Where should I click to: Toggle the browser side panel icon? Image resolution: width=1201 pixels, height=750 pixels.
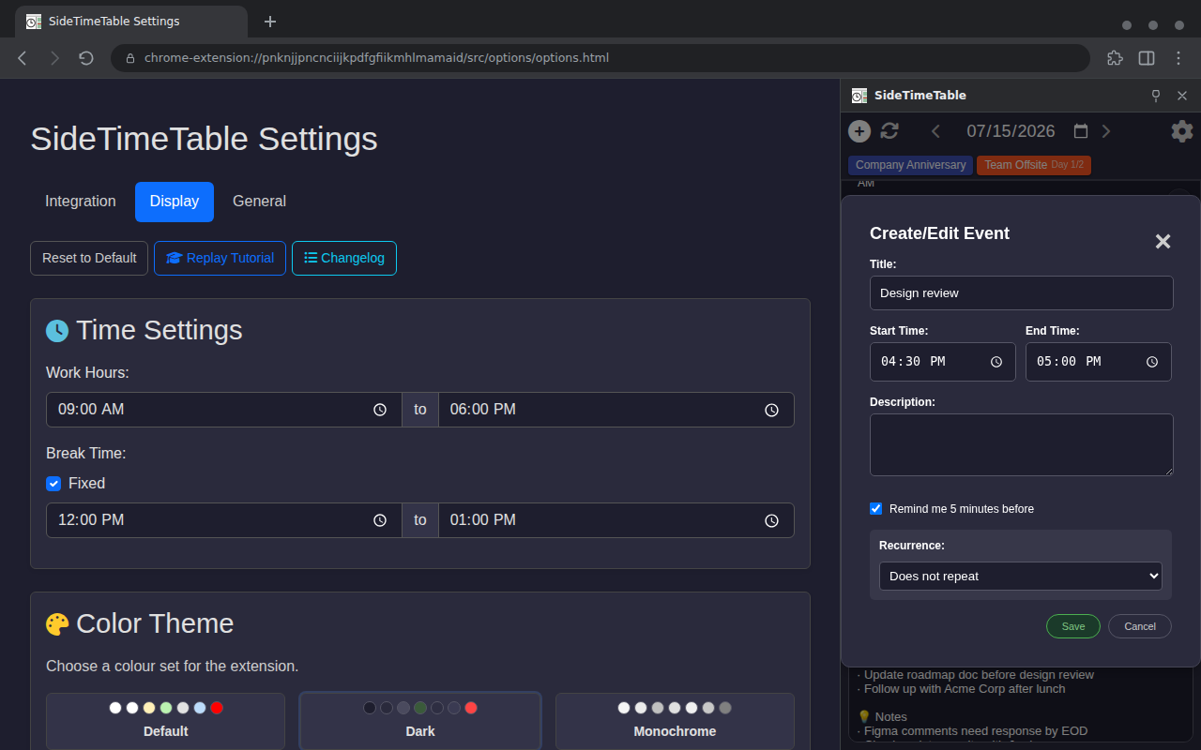click(x=1147, y=58)
